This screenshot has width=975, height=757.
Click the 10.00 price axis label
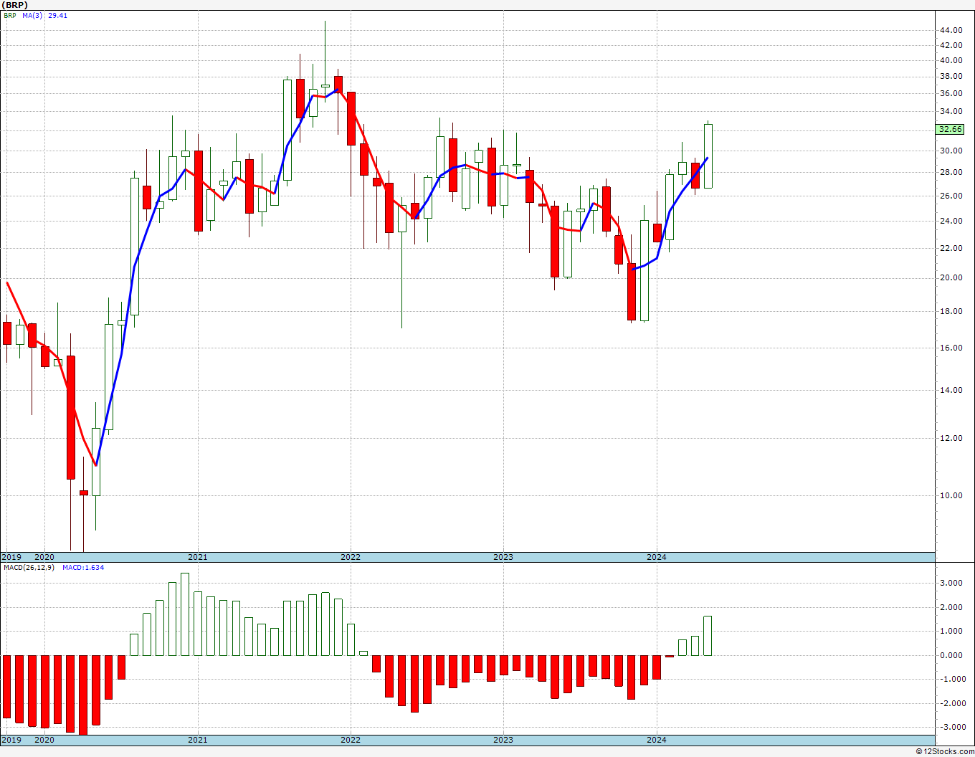(951, 495)
